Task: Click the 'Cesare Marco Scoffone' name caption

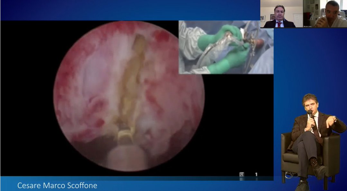Action: click(x=57, y=185)
